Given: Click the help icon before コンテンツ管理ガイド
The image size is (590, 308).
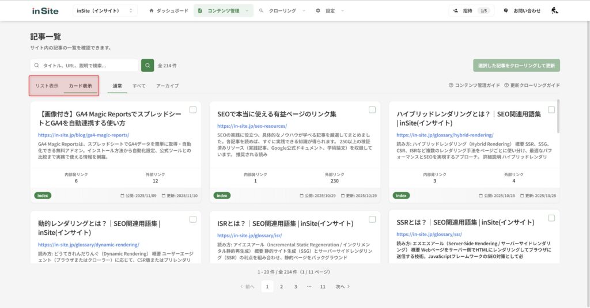Looking at the screenshot, I should 451,85.
